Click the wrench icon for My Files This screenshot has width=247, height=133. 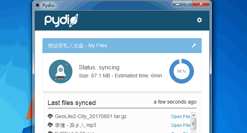pos(194,45)
